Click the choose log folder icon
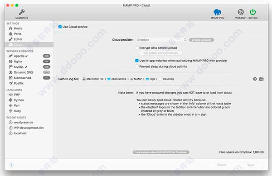Viewport: 272px width, 176px height. pyautogui.click(x=261, y=79)
